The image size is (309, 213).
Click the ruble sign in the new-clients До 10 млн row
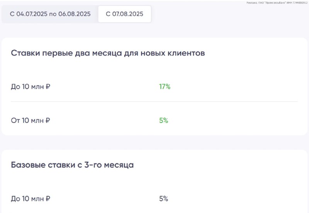click(48, 87)
